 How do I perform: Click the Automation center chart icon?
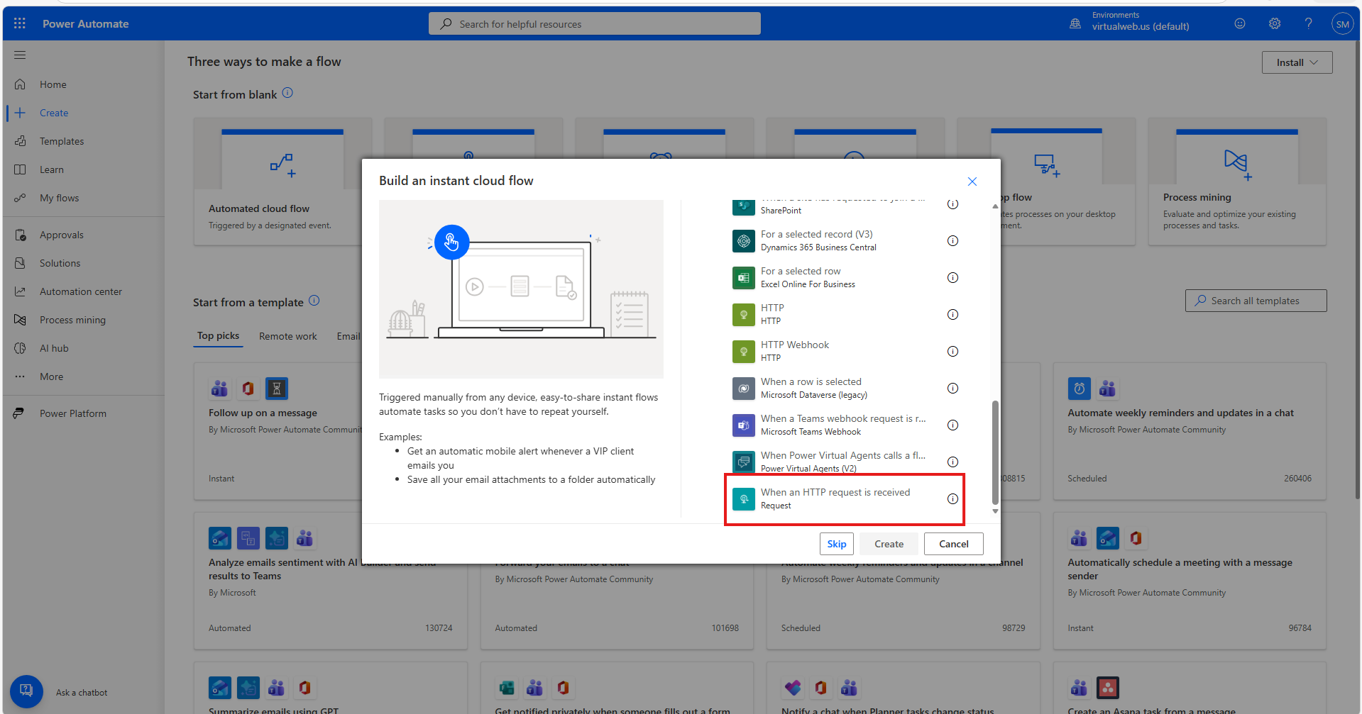tap(20, 291)
